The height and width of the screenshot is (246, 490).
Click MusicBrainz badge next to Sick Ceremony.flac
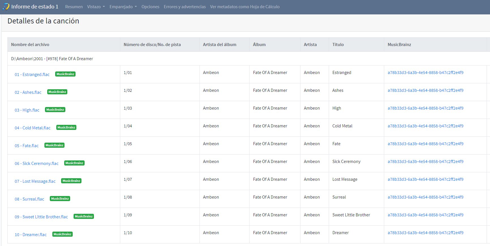pyautogui.click(x=74, y=163)
